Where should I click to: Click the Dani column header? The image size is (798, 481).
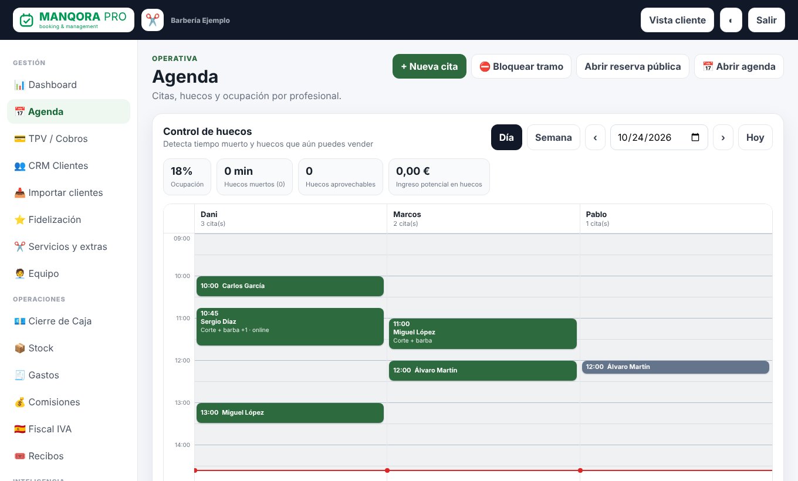pos(290,219)
